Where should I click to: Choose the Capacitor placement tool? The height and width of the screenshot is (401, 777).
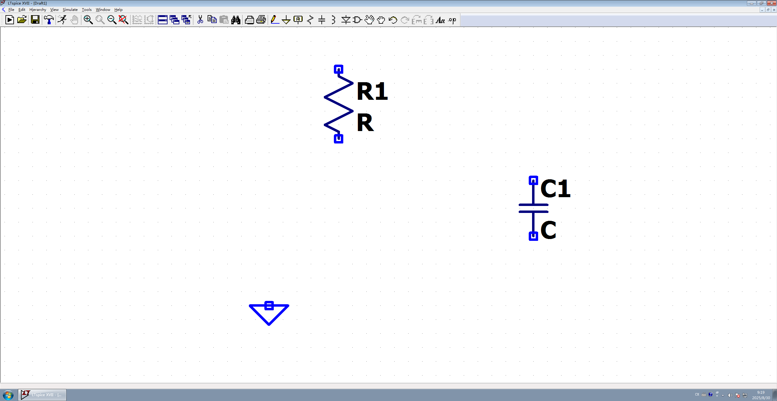click(322, 20)
